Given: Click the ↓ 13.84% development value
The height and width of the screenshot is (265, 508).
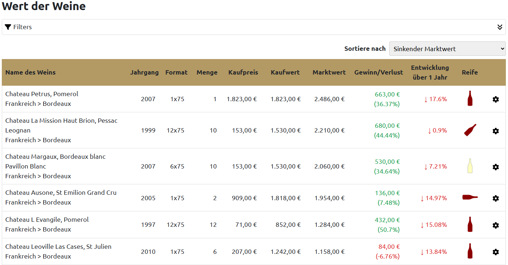Looking at the screenshot, I should pos(433,252).
